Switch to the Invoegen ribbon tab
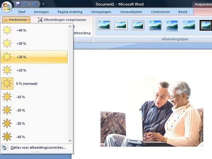Viewport: 212px width, 159px height. tap(41, 12)
